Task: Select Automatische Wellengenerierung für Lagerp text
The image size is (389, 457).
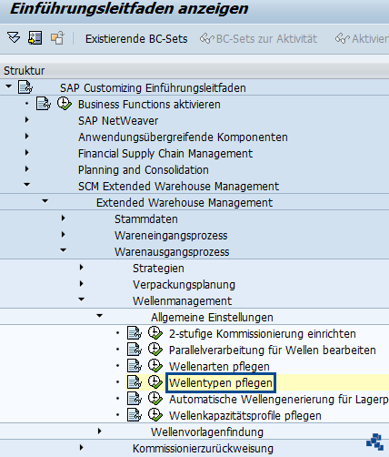Action: 279,400
